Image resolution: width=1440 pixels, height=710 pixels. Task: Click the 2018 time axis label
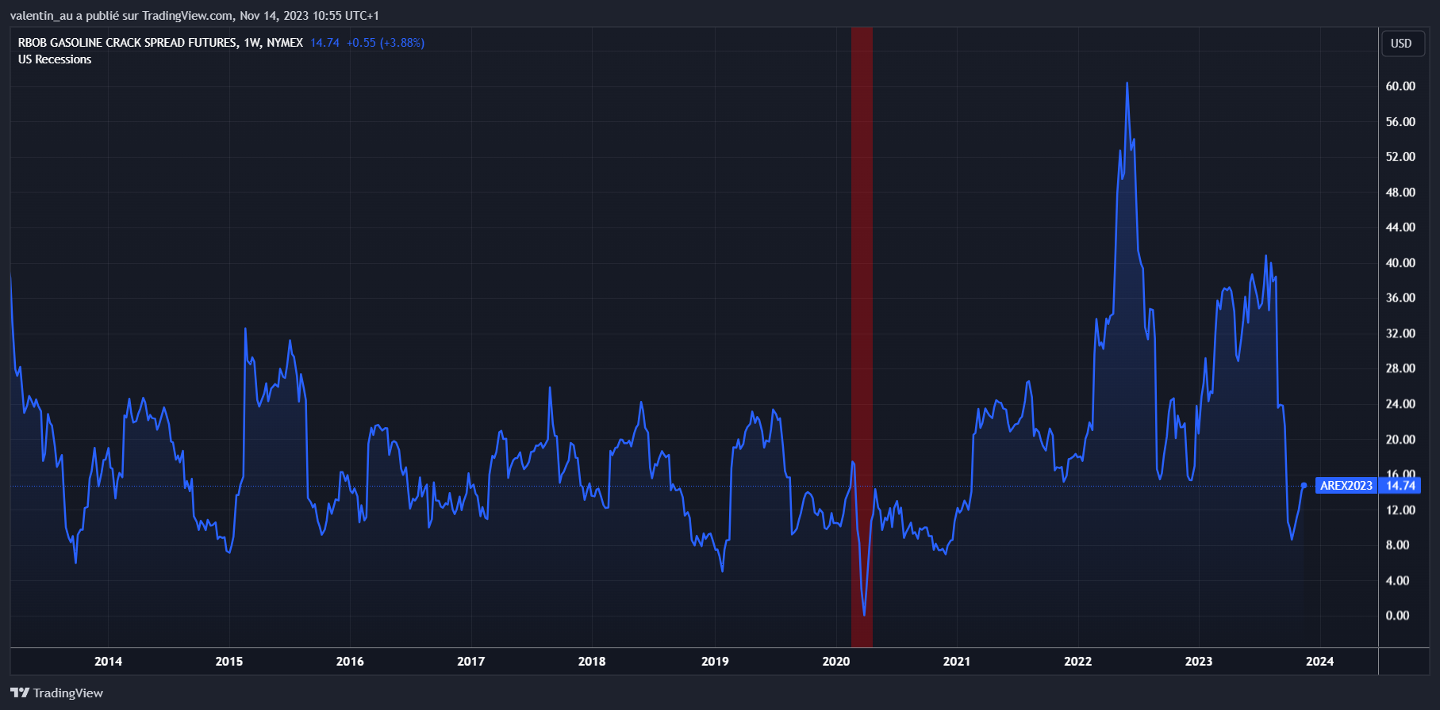[x=592, y=662]
